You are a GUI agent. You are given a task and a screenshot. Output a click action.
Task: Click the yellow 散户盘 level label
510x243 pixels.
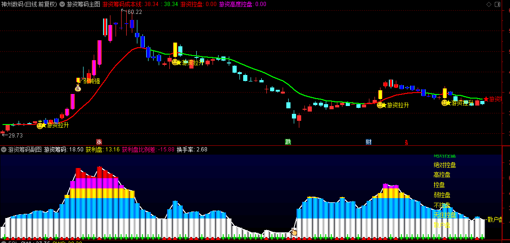[442, 225]
